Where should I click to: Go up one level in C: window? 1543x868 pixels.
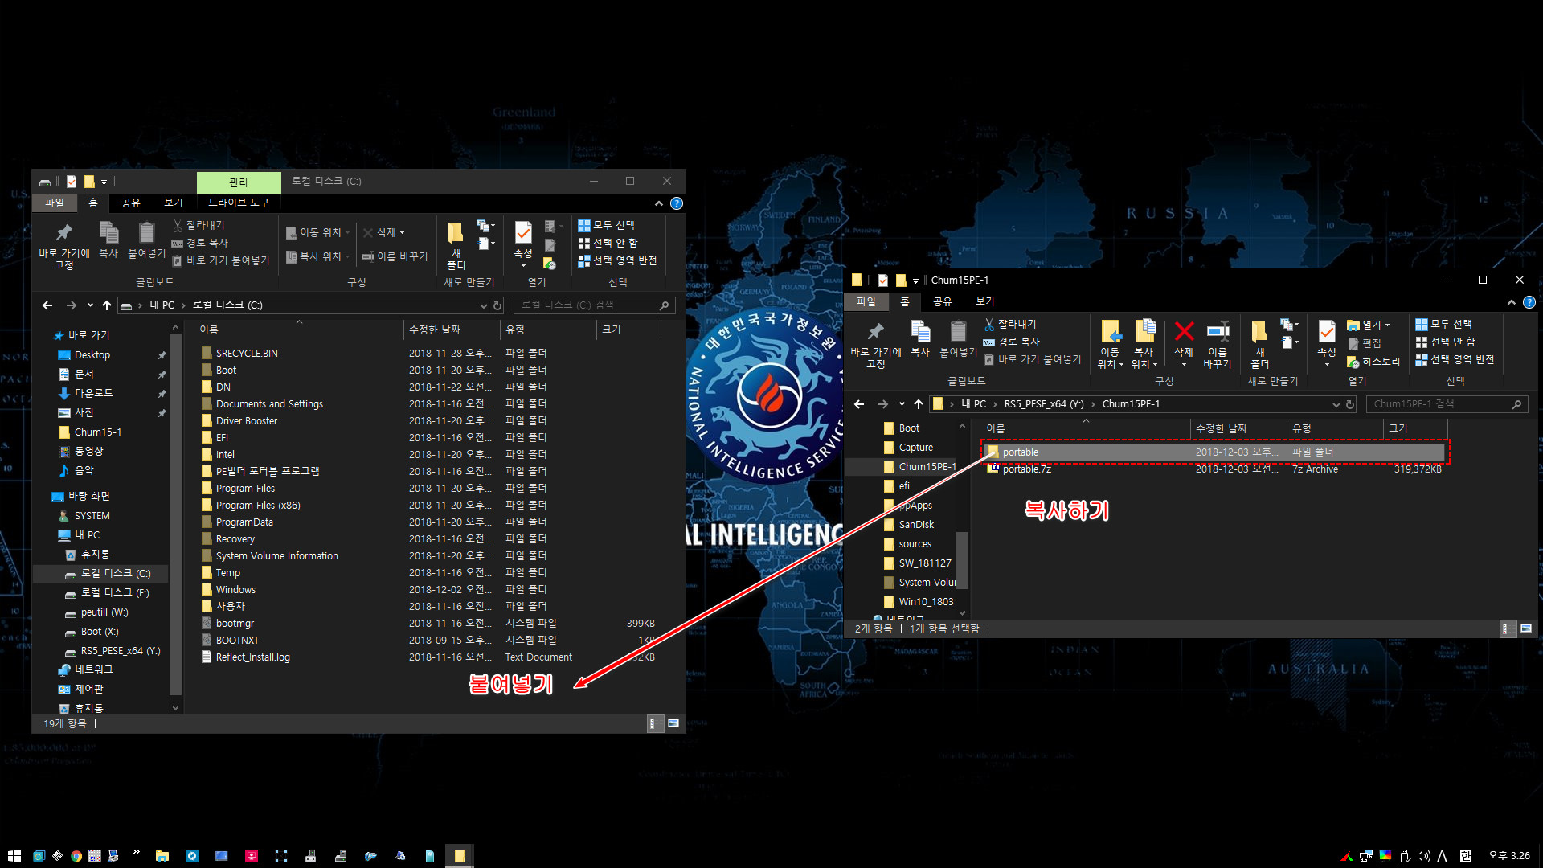click(107, 305)
